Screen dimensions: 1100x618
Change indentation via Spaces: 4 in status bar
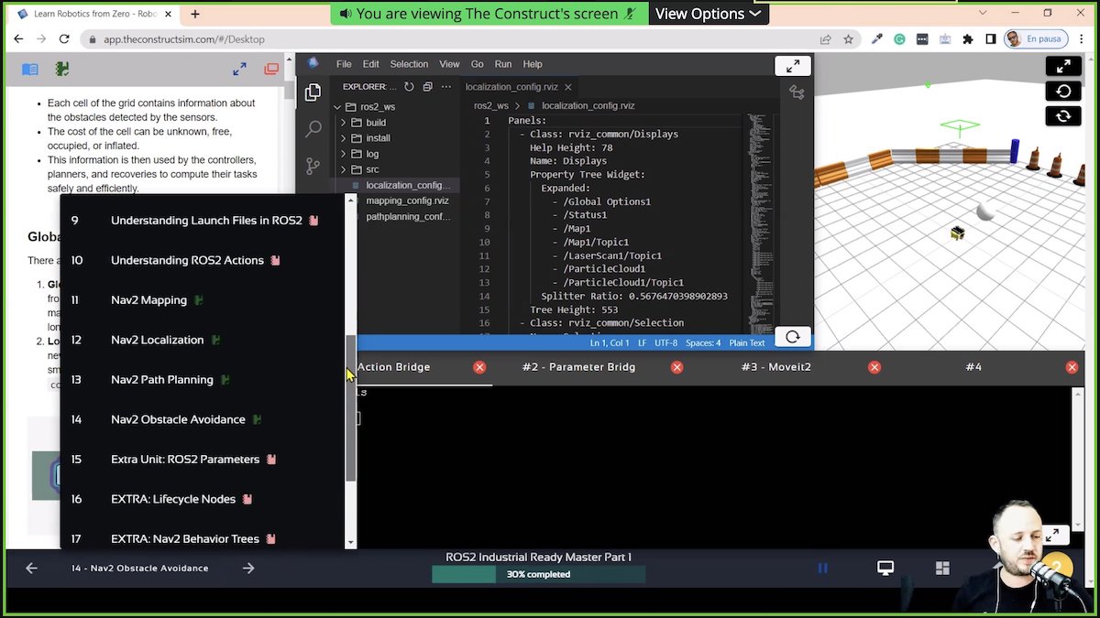704,342
